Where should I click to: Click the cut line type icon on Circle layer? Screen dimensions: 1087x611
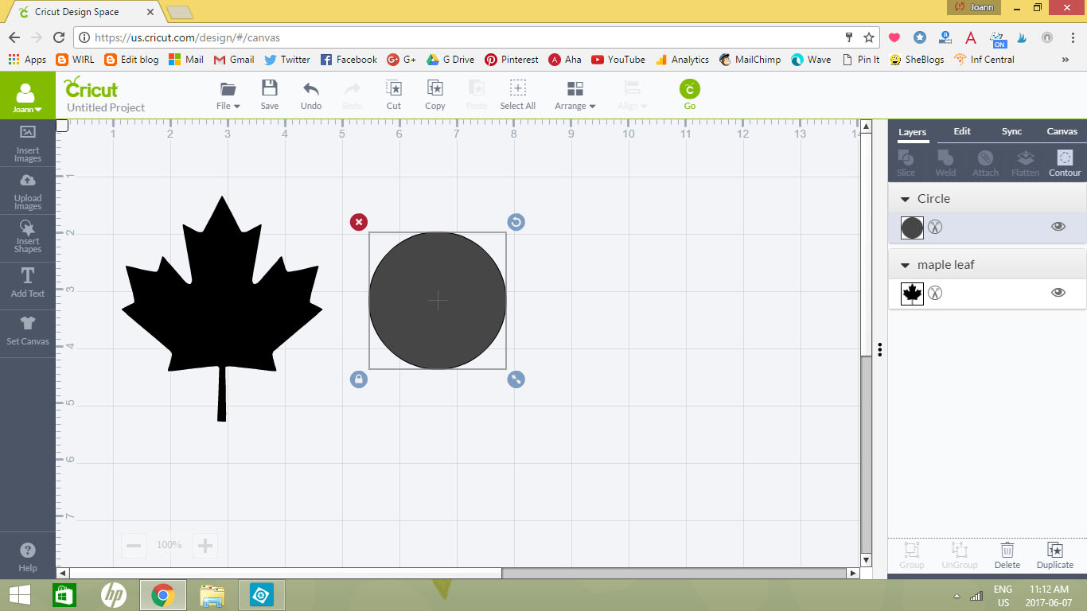[936, 228]
